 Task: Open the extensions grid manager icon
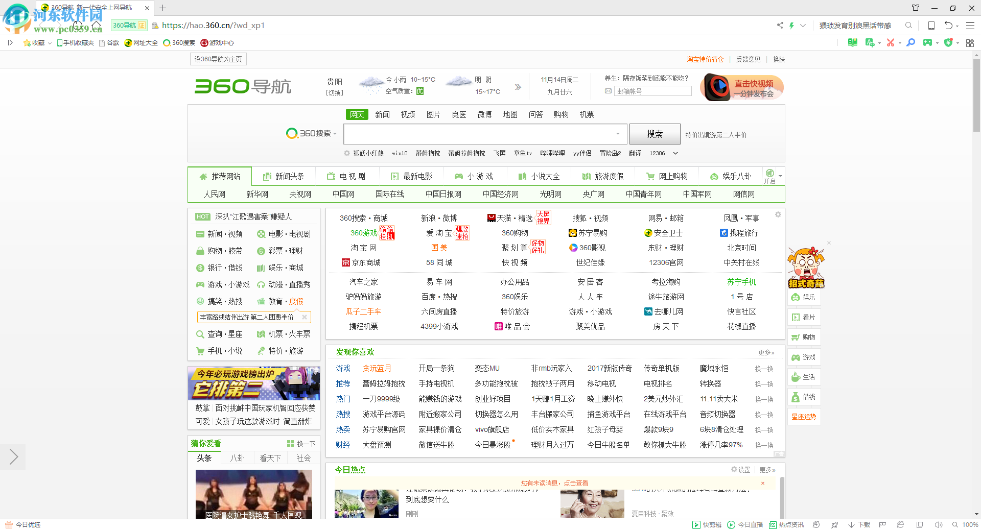(970, 43)
